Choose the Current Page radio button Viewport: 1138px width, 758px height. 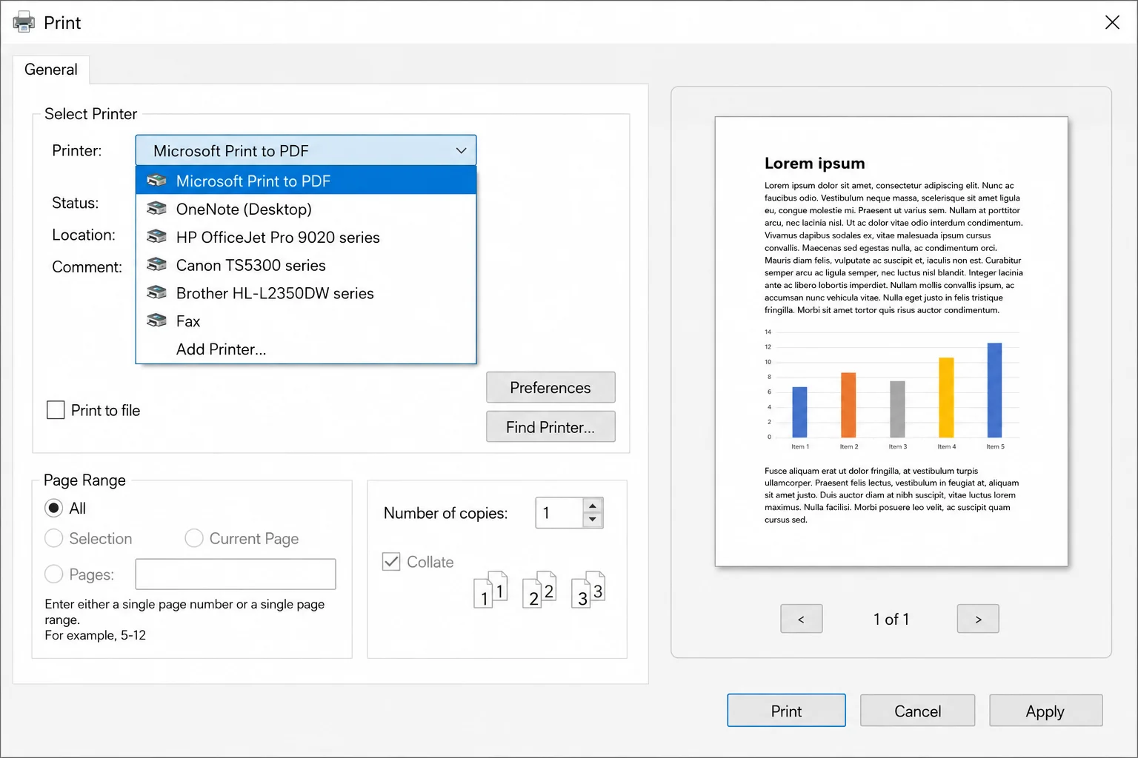194,538
